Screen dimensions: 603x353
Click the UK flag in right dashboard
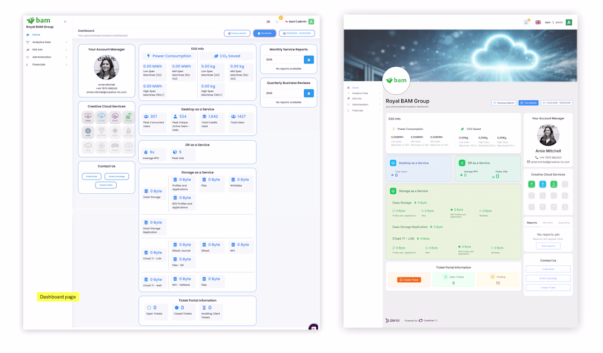(x=538, y=22)
